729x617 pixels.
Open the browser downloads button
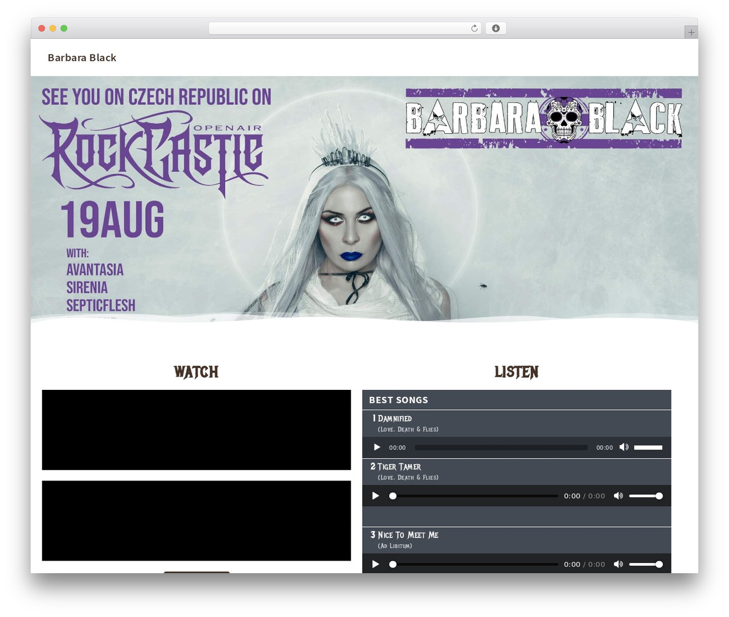click(495, 28)
